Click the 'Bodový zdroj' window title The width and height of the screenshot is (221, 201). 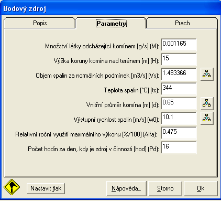[25, 8]
